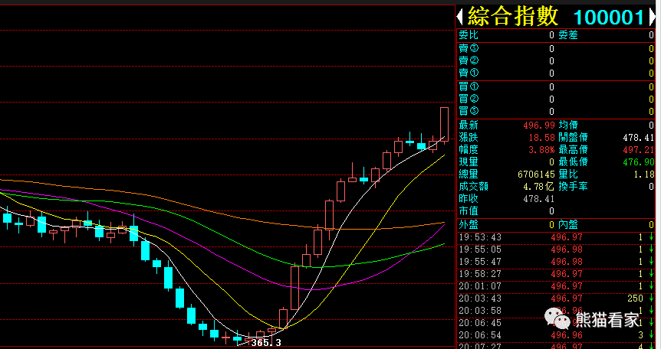Click the low price value 476.90

coord(638,162)
